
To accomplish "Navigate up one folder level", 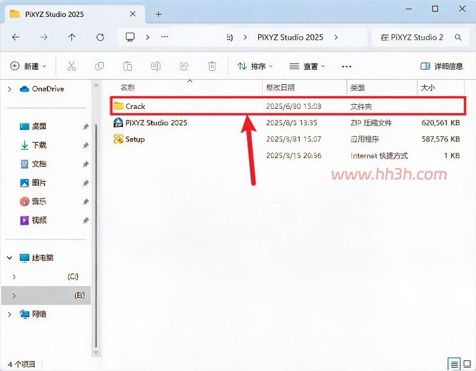I will point(71,37).
